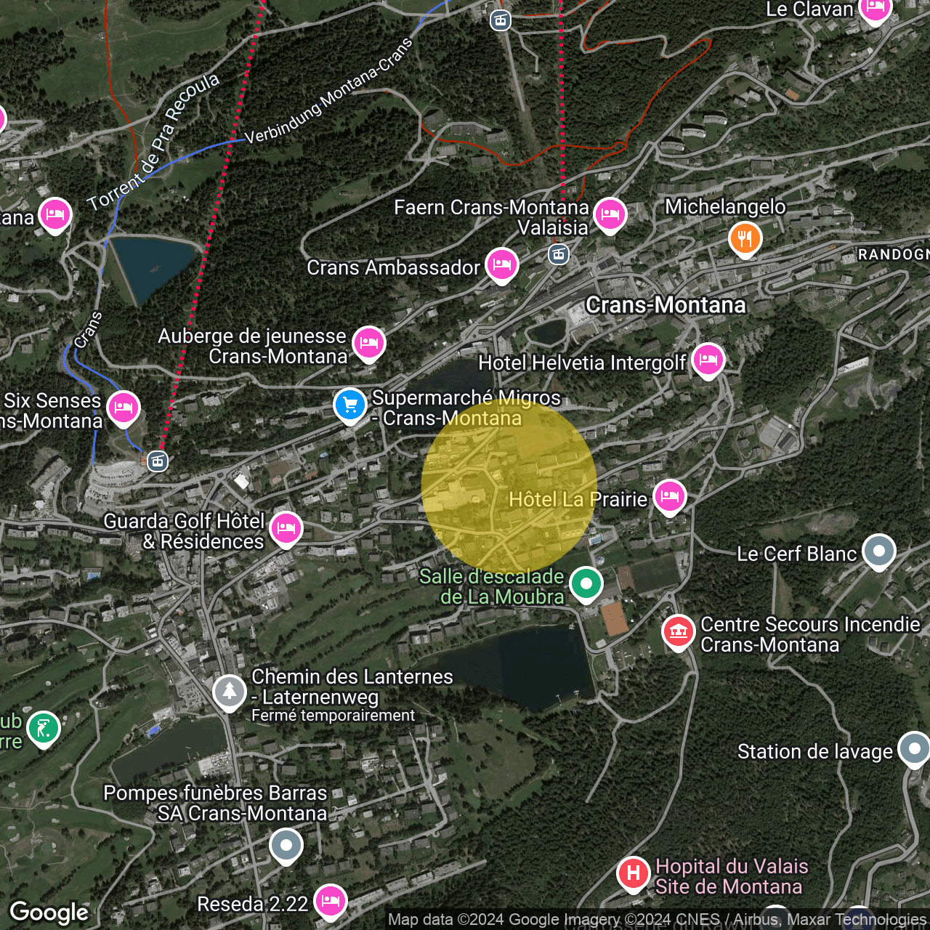Open the Supermarché Migros shopping cart marker
This screenshot has width=930, height=930.
coord(350,405)
